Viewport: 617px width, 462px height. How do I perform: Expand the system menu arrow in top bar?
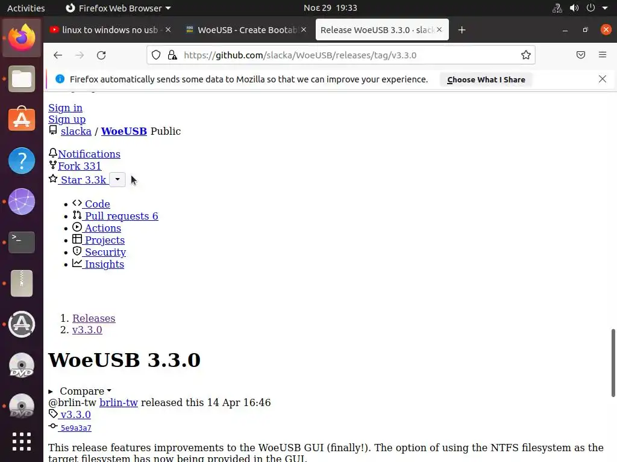point(605,8)
